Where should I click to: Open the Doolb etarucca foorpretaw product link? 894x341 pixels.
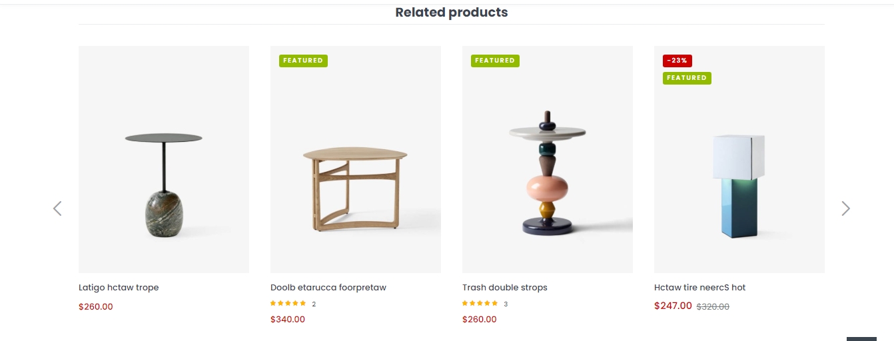(328, 288)
